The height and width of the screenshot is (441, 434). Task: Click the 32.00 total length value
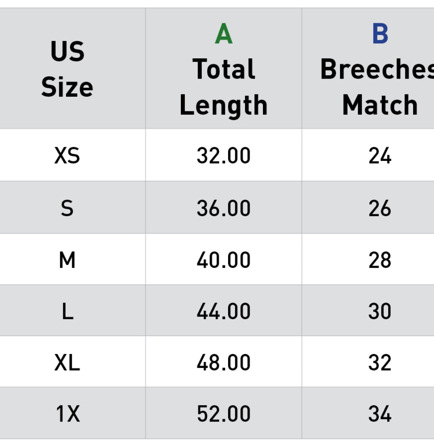coord(223,156)
